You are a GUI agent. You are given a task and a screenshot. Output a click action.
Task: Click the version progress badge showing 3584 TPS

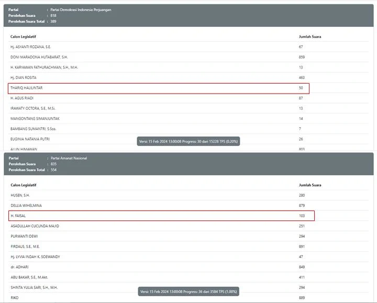tap(188, 292)
